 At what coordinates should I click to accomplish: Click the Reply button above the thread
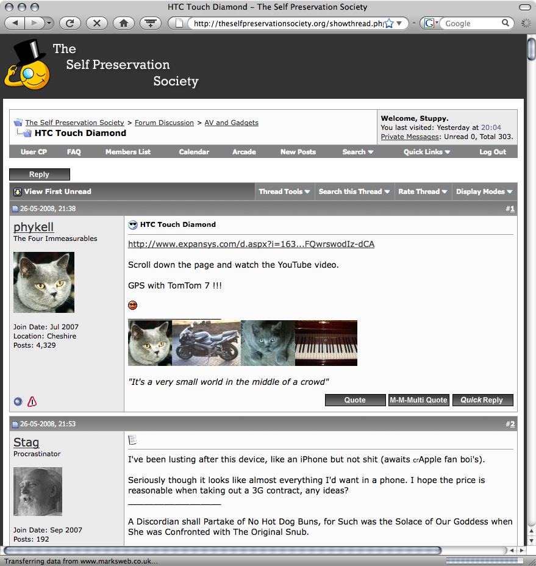point(40,174)
